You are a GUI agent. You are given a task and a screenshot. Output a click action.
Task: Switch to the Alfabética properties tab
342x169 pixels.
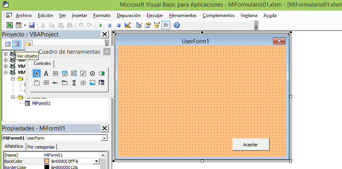coord(14,146)
